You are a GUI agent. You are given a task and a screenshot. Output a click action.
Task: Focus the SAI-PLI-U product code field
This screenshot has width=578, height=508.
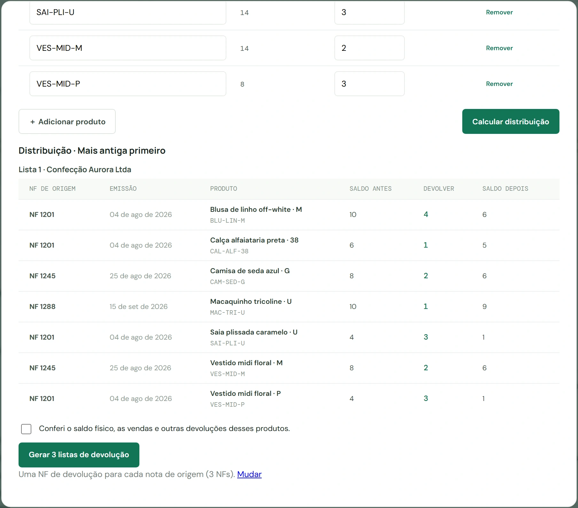(128, 12)
